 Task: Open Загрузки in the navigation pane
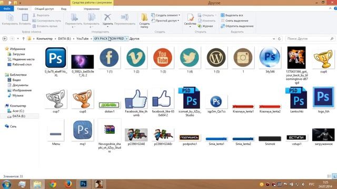(x=18, y=54)
